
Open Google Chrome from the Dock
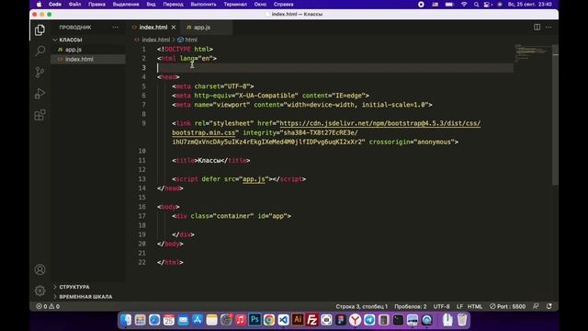(269, 320)
